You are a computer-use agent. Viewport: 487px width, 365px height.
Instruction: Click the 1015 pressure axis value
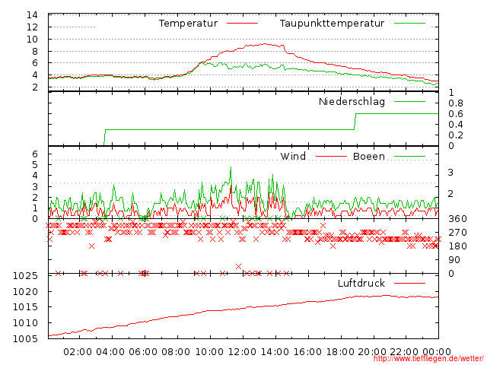click(x=25, y=307)
